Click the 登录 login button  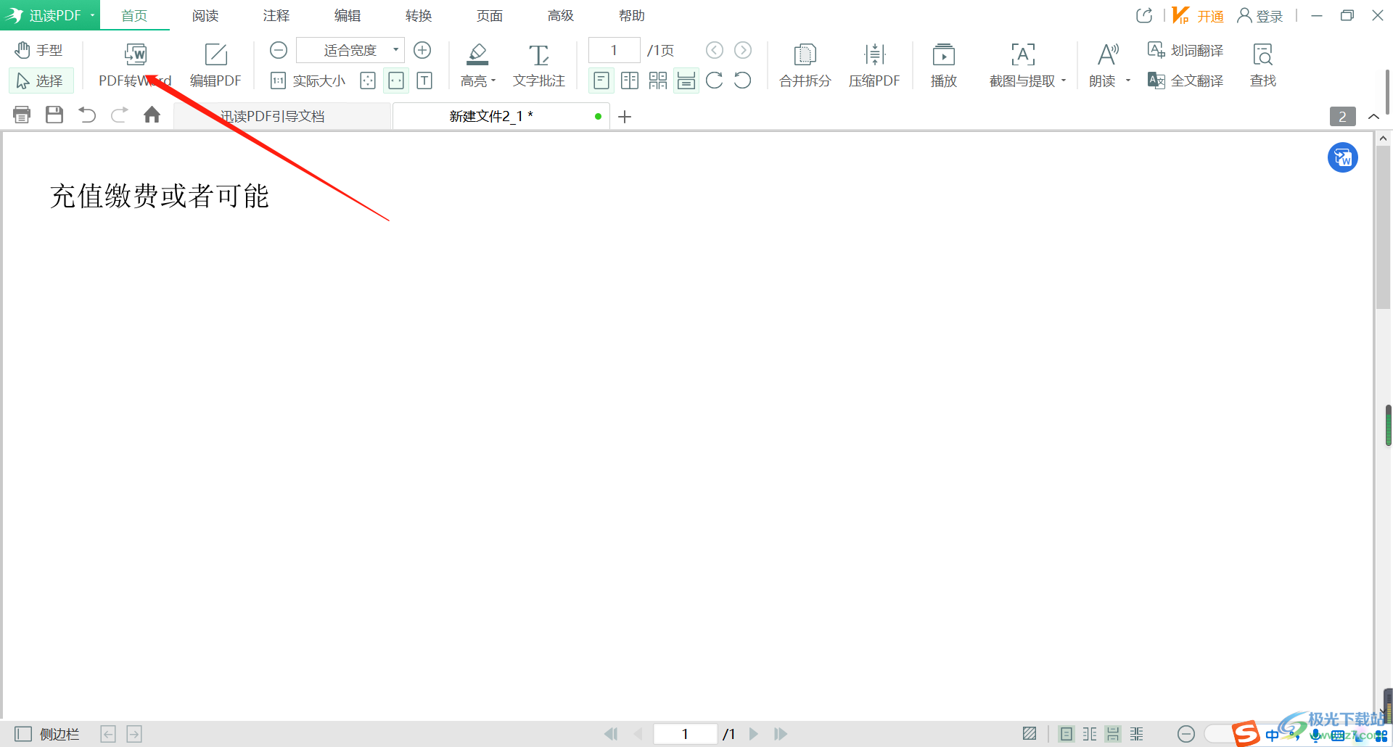click(1260, 15)
